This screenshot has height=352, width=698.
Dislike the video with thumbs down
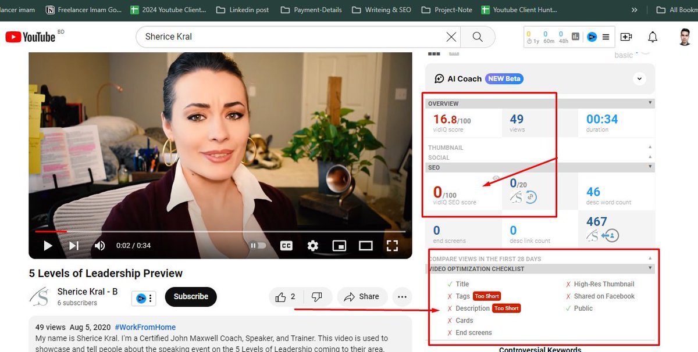pos(317,296)
